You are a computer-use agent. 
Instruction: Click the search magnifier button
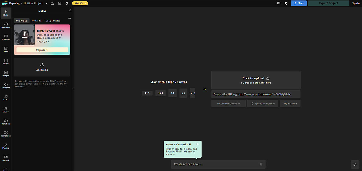click(x=355, y=165)
